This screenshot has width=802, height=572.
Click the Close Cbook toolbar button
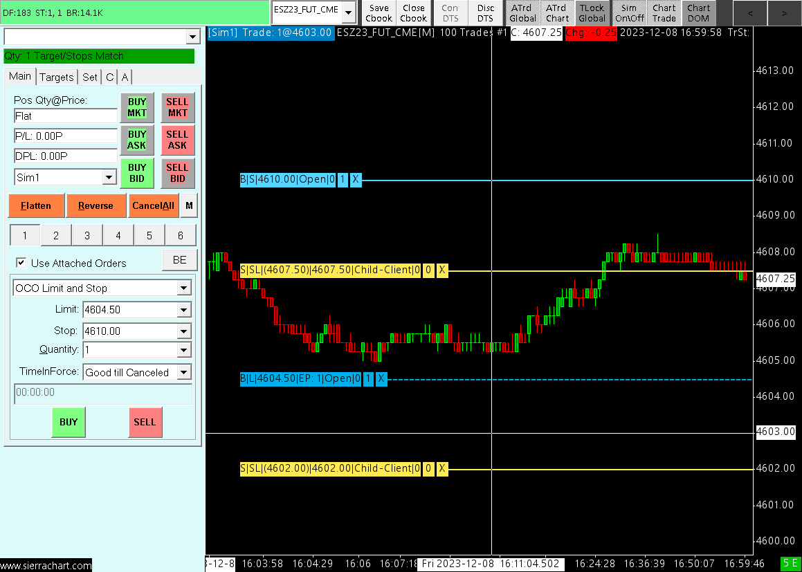pos(413,12)
